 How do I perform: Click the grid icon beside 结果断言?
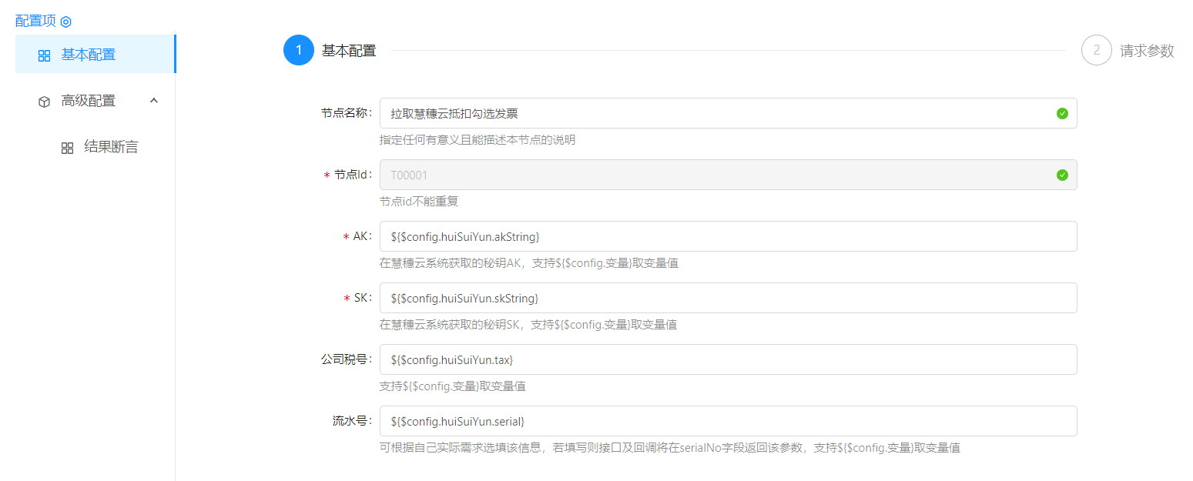pos(67,148)
